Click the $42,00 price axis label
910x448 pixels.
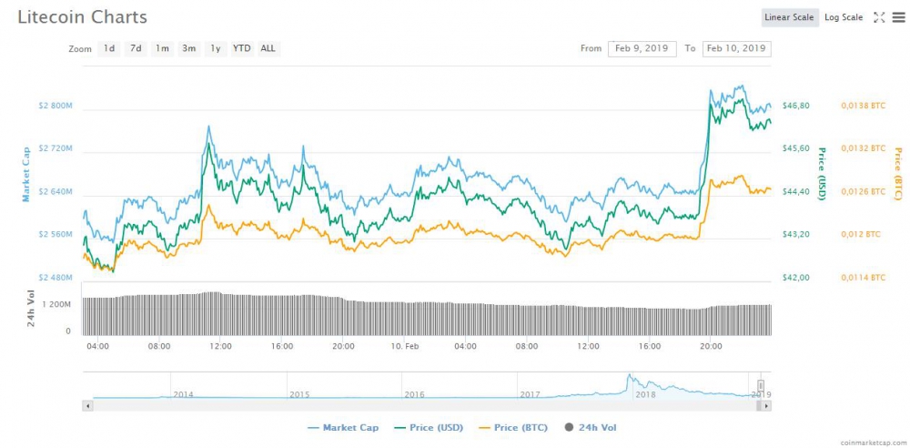pyautogui.click(x=795, y=278)
